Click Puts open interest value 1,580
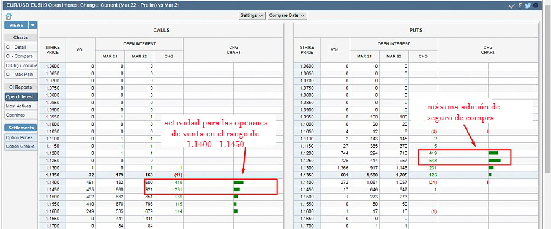551x229 pixels. (x=372, y=175)
